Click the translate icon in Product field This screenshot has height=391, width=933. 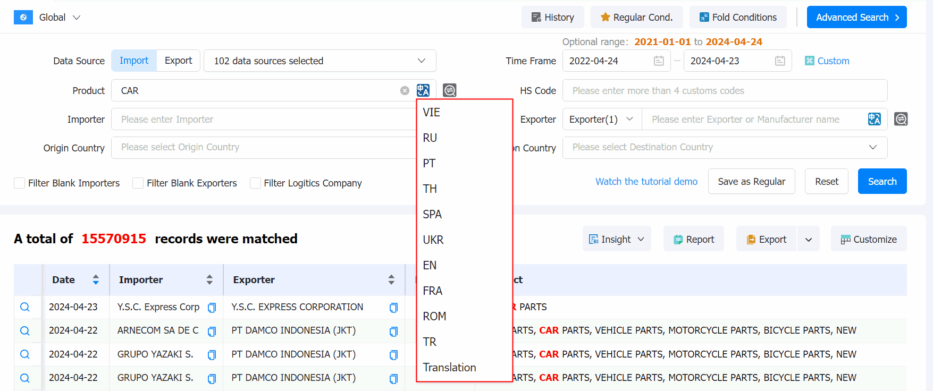coord(423,90)
